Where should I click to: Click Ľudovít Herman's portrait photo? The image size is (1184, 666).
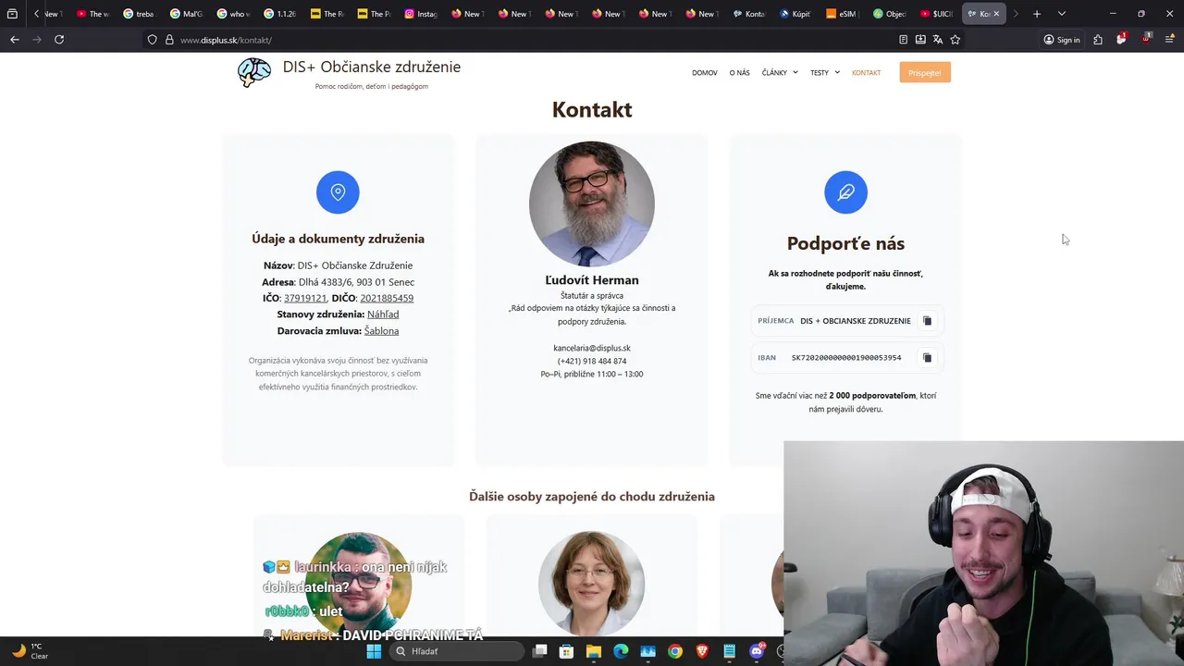click(x=592, y=203)
